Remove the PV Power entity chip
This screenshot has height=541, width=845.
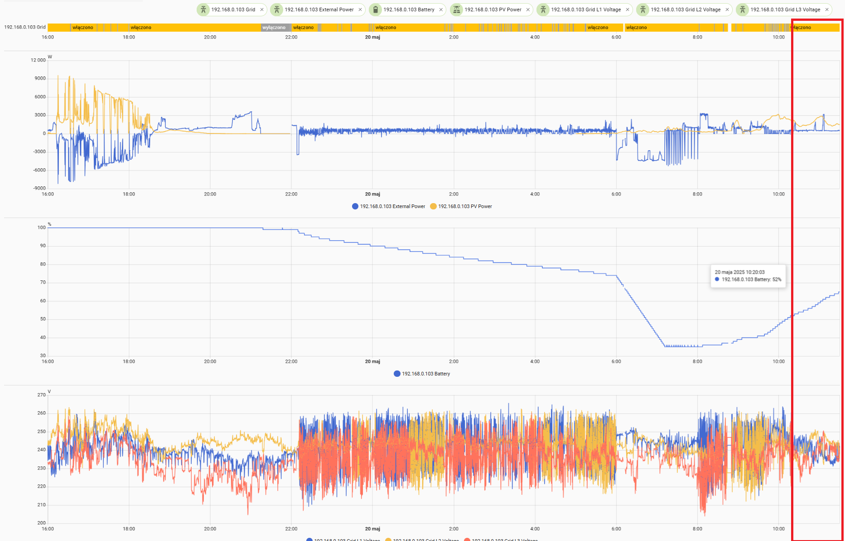528,9
